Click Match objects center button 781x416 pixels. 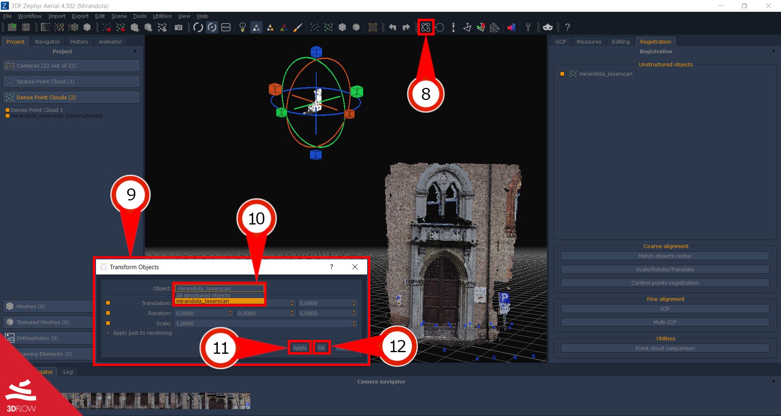665,256
